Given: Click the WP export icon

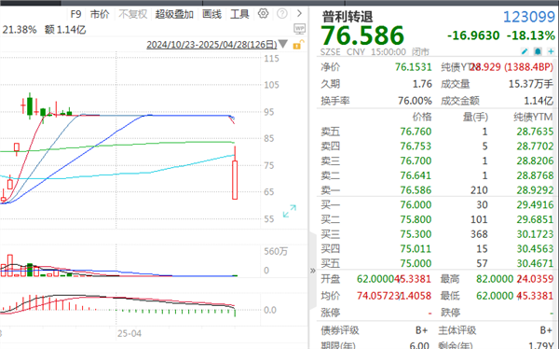Looking at the screenshot, I should pos(299,29).
